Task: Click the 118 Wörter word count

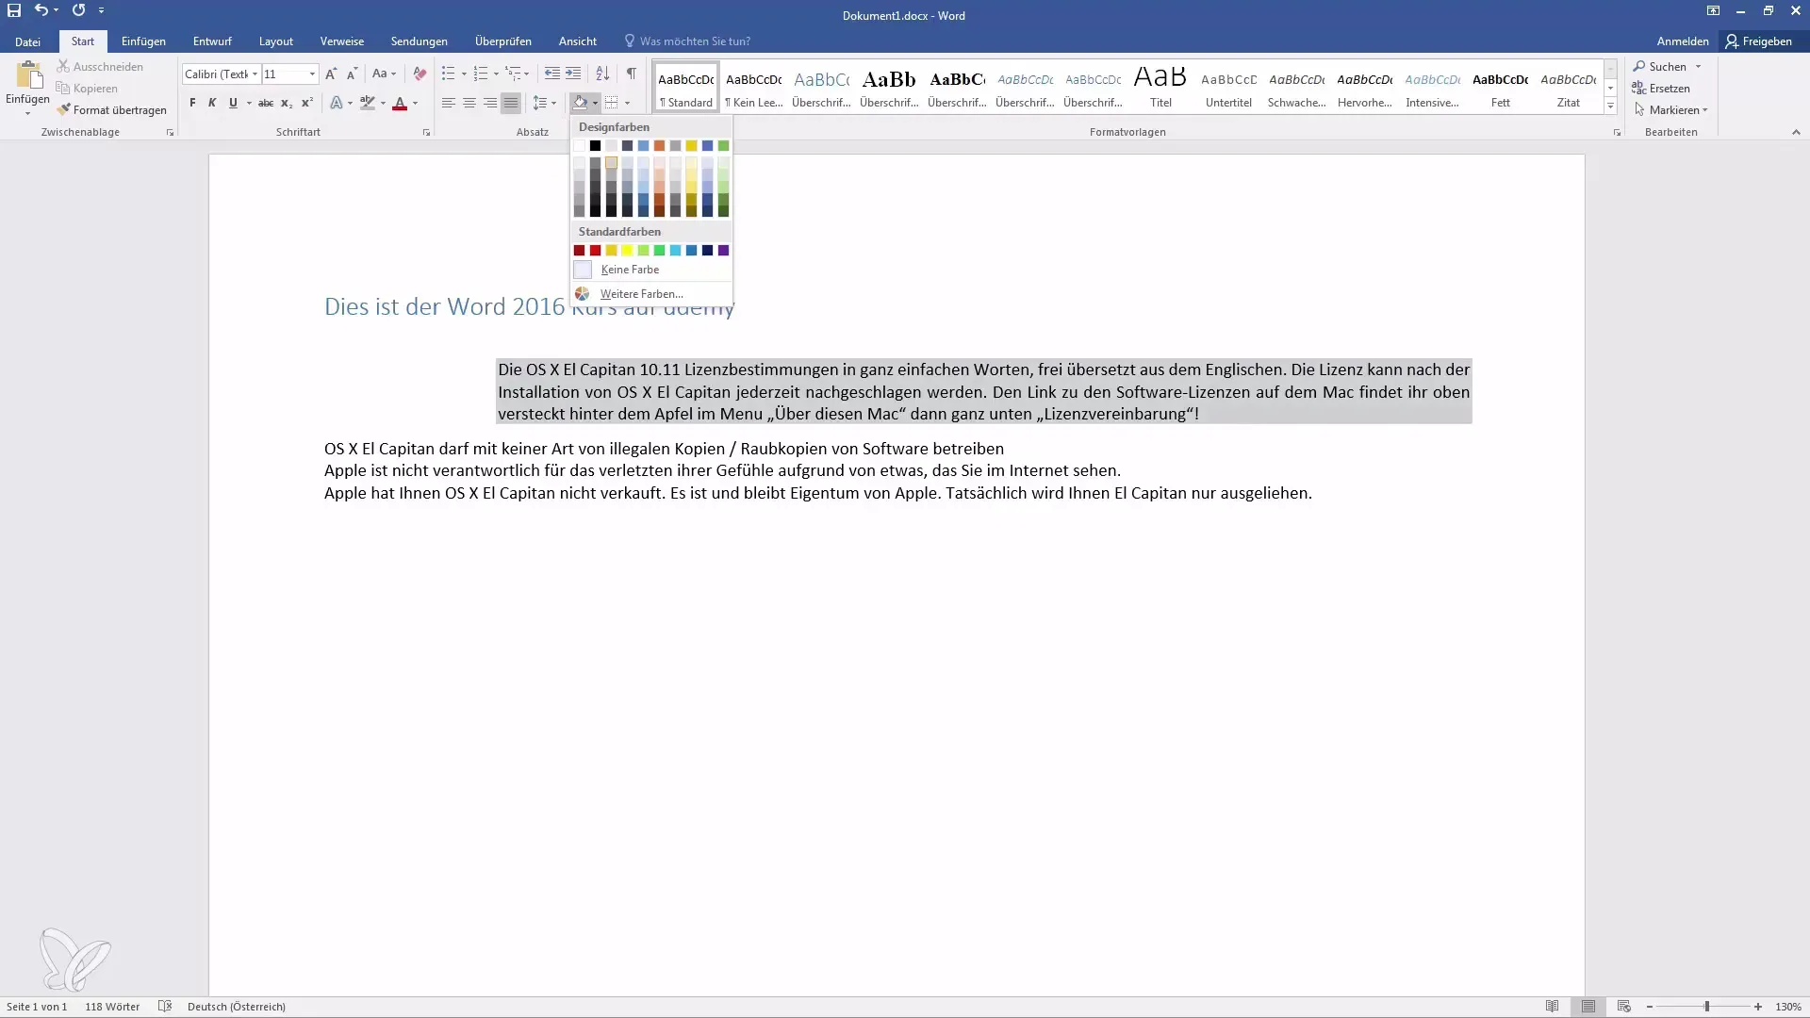Action: 112,1007
